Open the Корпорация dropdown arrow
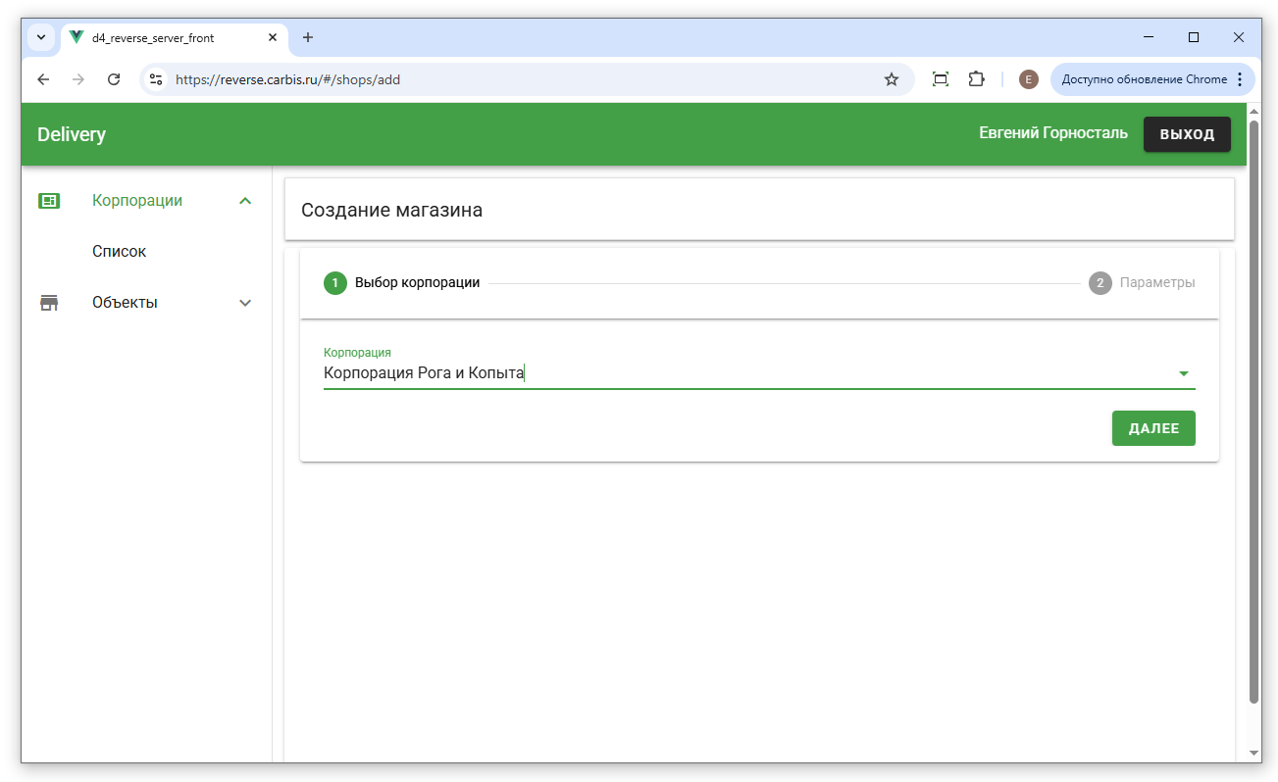 1183,373
